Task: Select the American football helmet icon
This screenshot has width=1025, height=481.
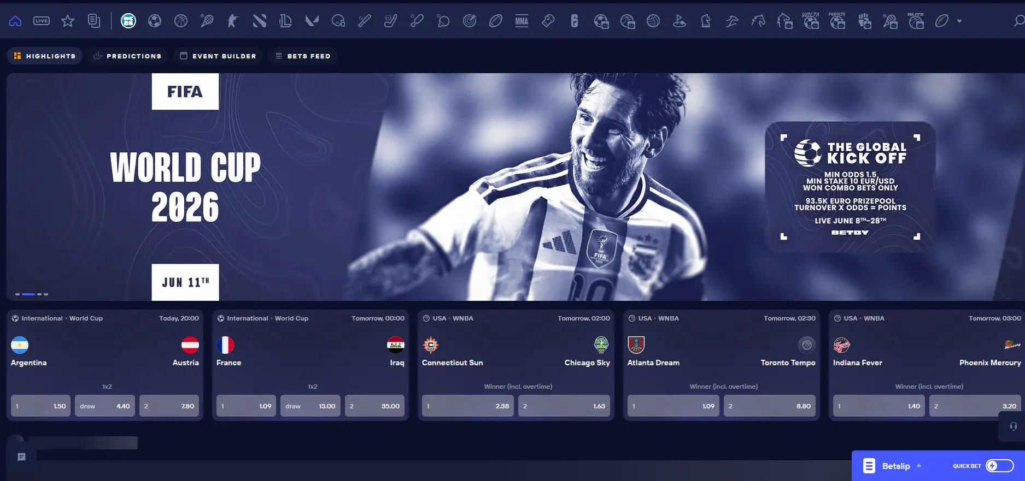Action: tap(338, 21)
